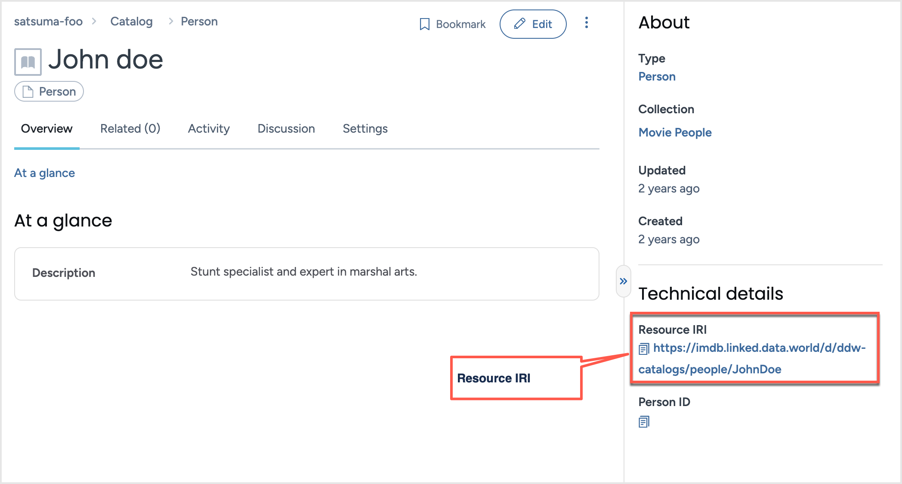Click the Person type link in About
Viewport: 902px width, 484px height.
[657, 76]
